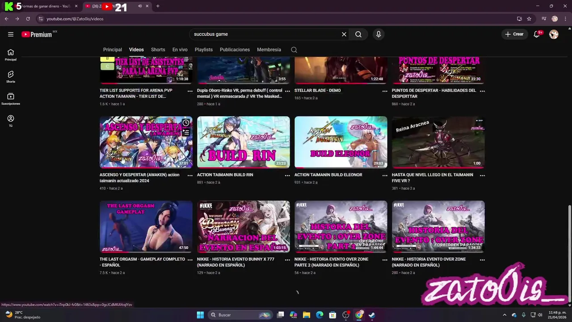This screenshot has height=322, width=572.
Task: Clear the search box with X
Action: (x=344, y=34)
